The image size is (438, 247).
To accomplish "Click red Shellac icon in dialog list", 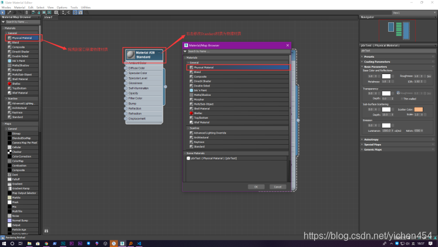I will [x=191, y=113].
